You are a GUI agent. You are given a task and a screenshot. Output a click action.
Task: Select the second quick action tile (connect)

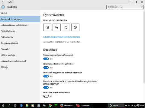coord(56,27)
